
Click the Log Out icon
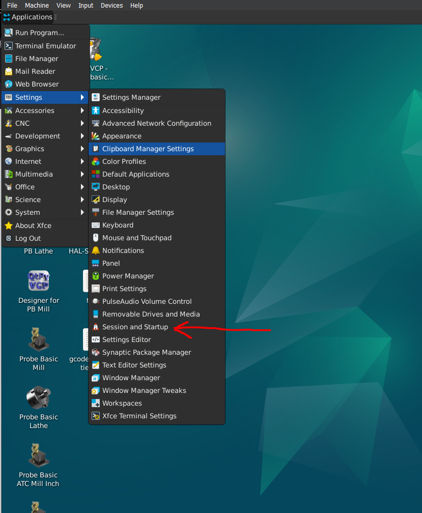[9, 238]
